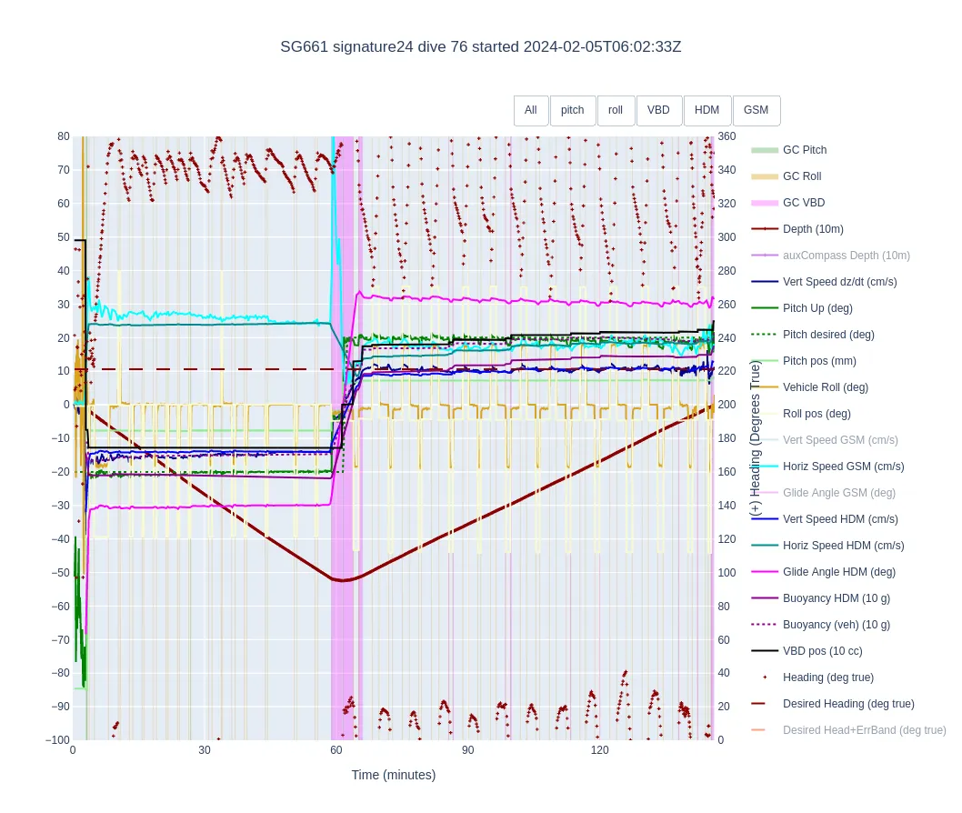Click the x-axis tick label 120
Screen dimensions: 962x813
[x=599, y=750]
